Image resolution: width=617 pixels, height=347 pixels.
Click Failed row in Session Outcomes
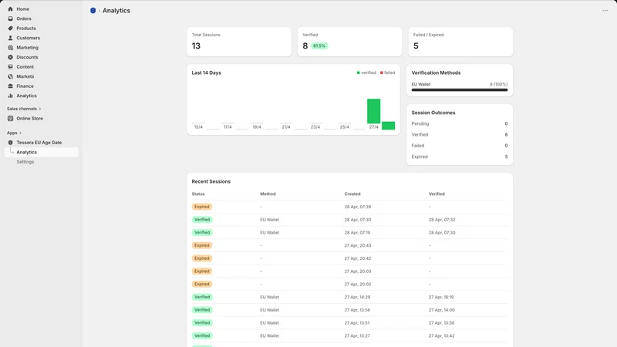[x=459, y=146]
